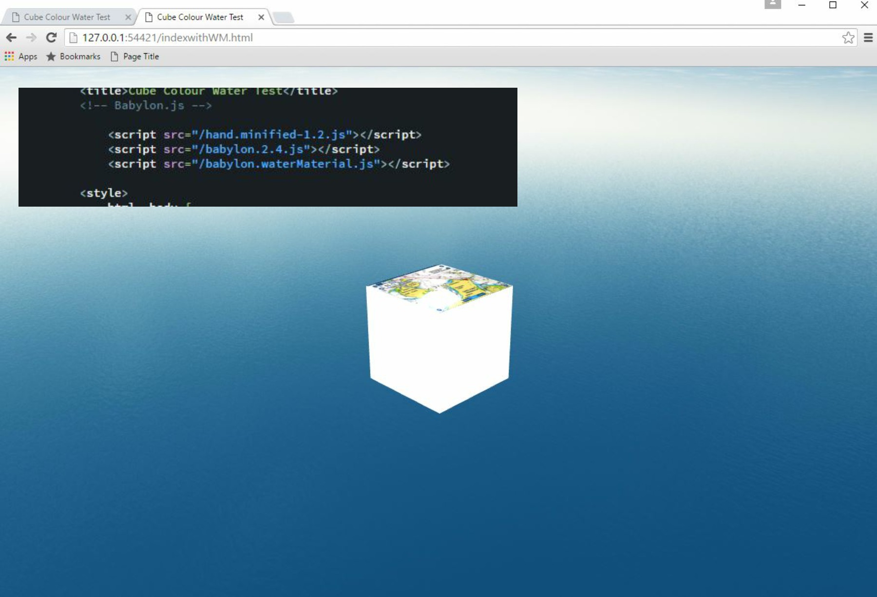The width and height of the screenshot is (877, 597).
Task: Open a new tab with the new-tab button
Action: pyautogui.click(x=283, y=18)
